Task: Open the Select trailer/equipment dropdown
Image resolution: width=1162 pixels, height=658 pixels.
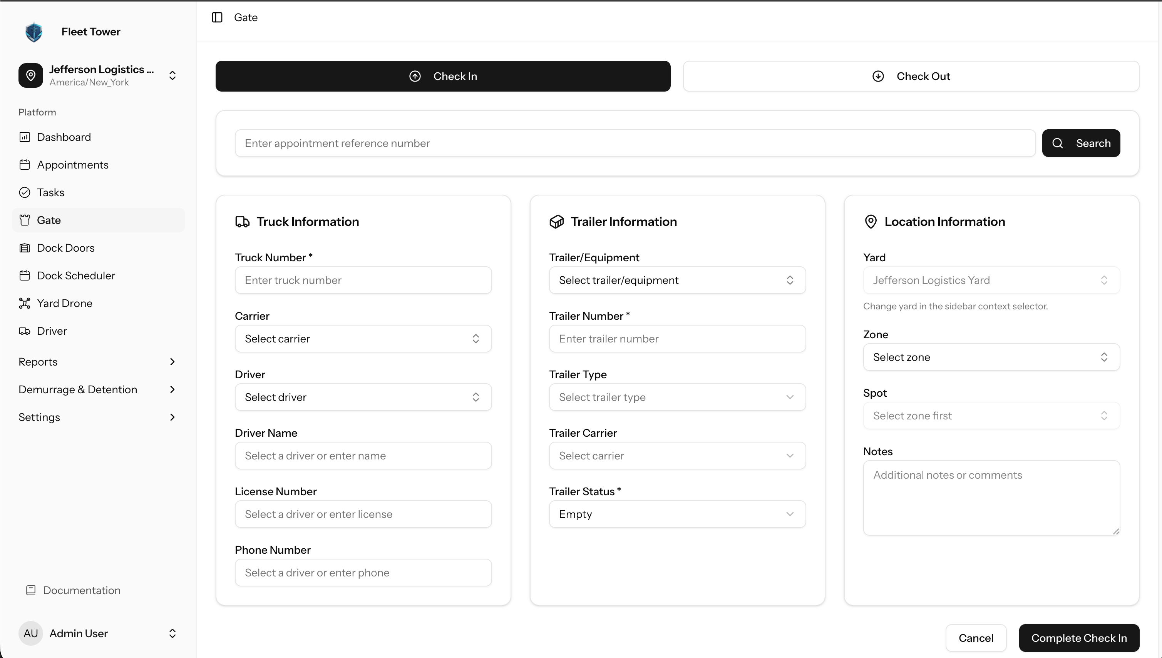Action: 677,280
